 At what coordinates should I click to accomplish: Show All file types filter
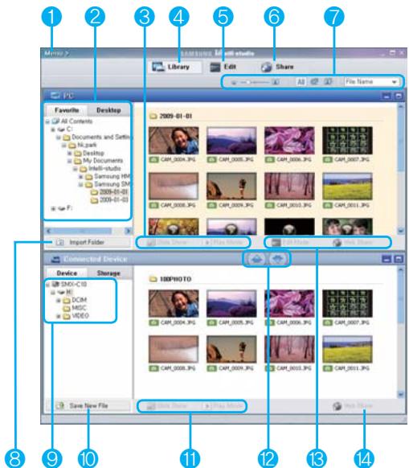(x=301, y=81)
